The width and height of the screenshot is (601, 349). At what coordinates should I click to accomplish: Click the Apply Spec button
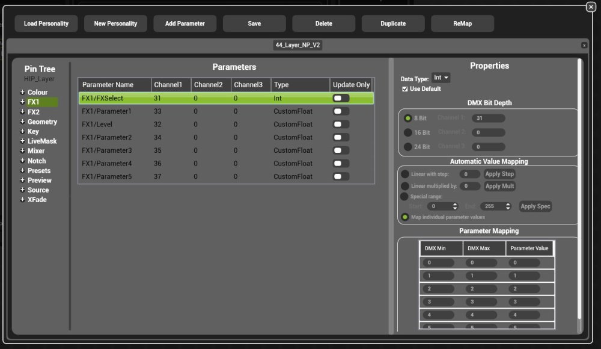[x=535, y=206]
